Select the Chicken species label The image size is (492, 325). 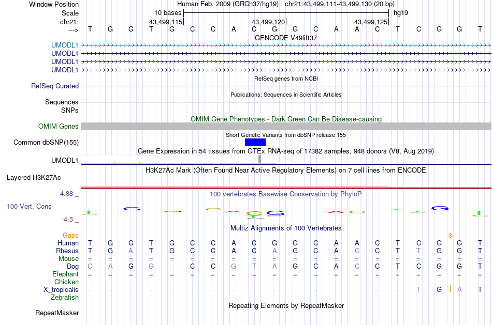tap(66, 282)
